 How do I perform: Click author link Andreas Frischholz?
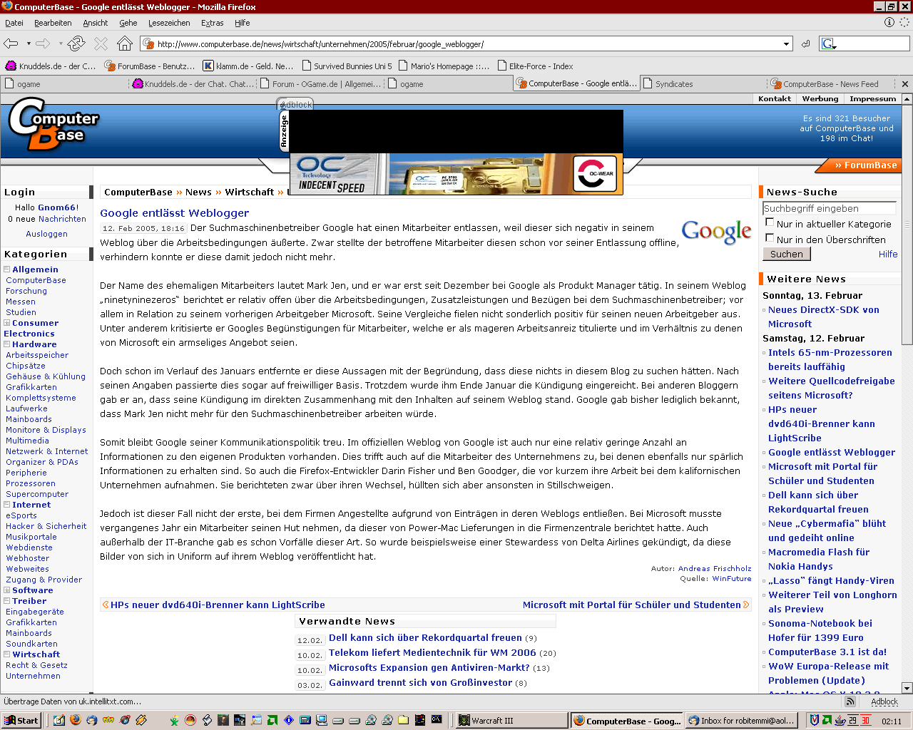tap(715, 569)
